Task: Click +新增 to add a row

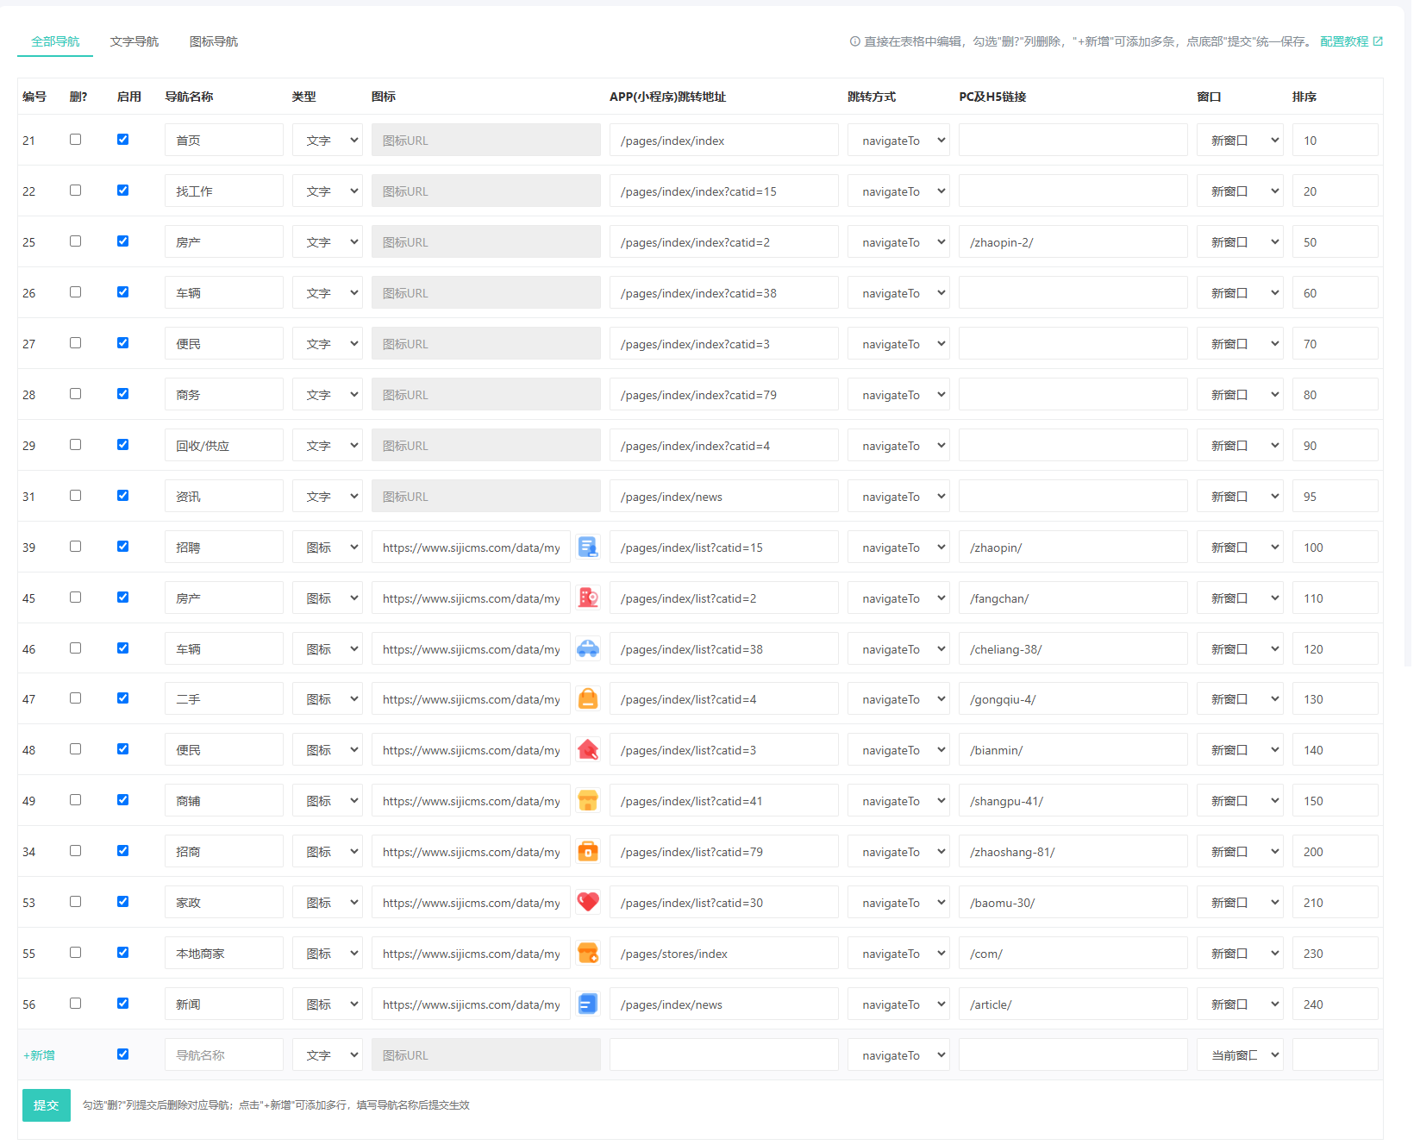Action: click(39, 1055)
